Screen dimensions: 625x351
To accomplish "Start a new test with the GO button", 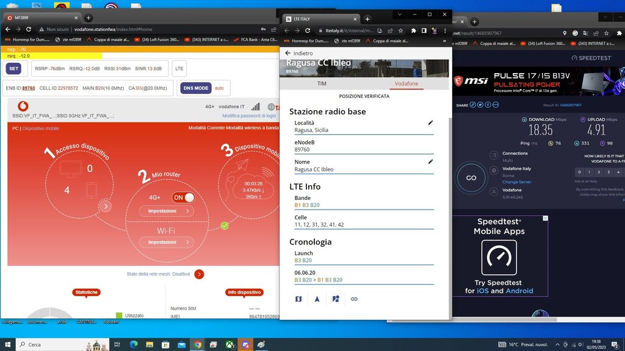I will click(x=471, y=177).
